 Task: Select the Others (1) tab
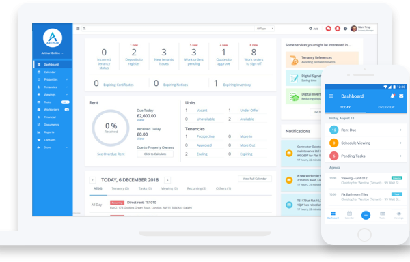(x=223, y=189)
